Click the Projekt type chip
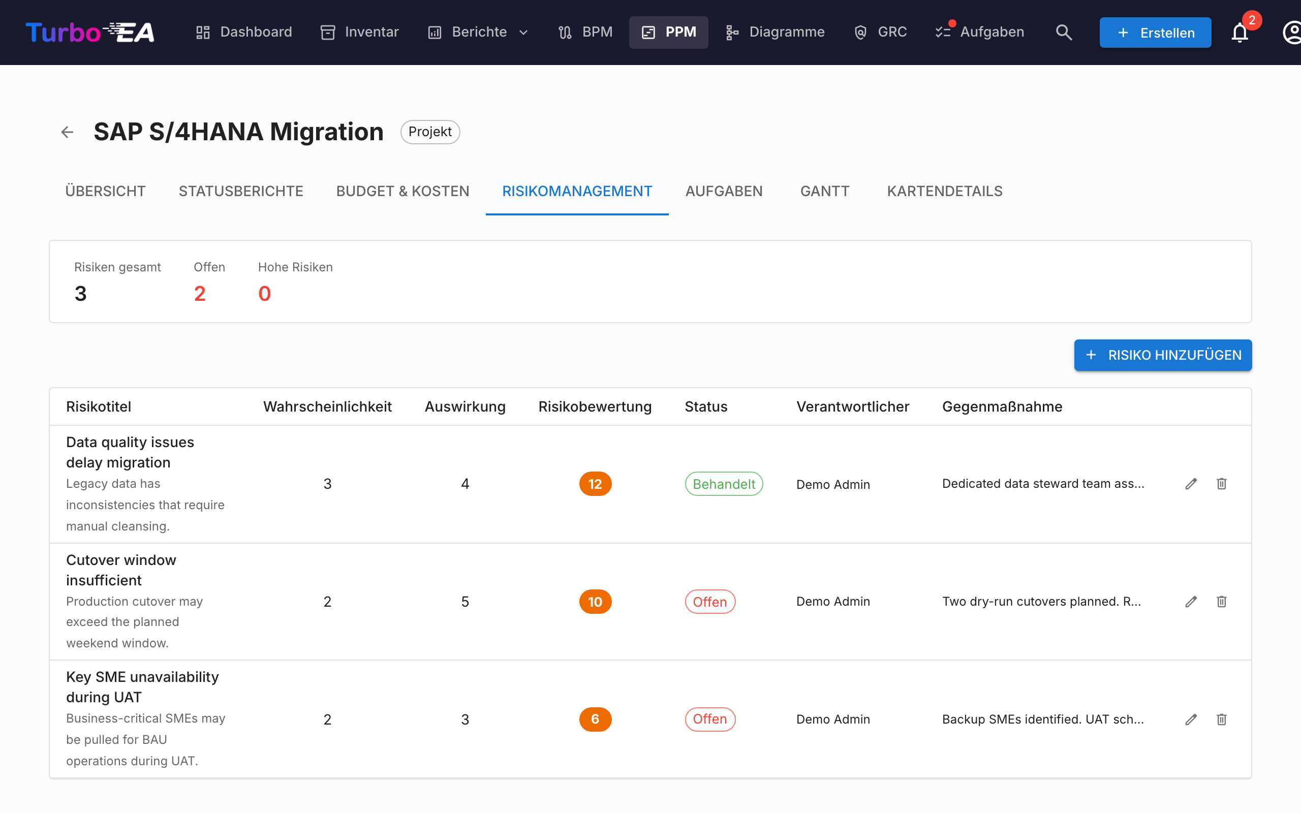The image size is (1301, 813). pos(430,132)
